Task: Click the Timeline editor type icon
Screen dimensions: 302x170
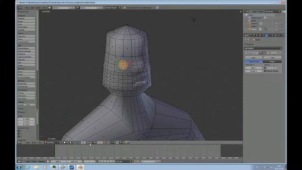Action: pyautogui.click(x=19, y=161)
